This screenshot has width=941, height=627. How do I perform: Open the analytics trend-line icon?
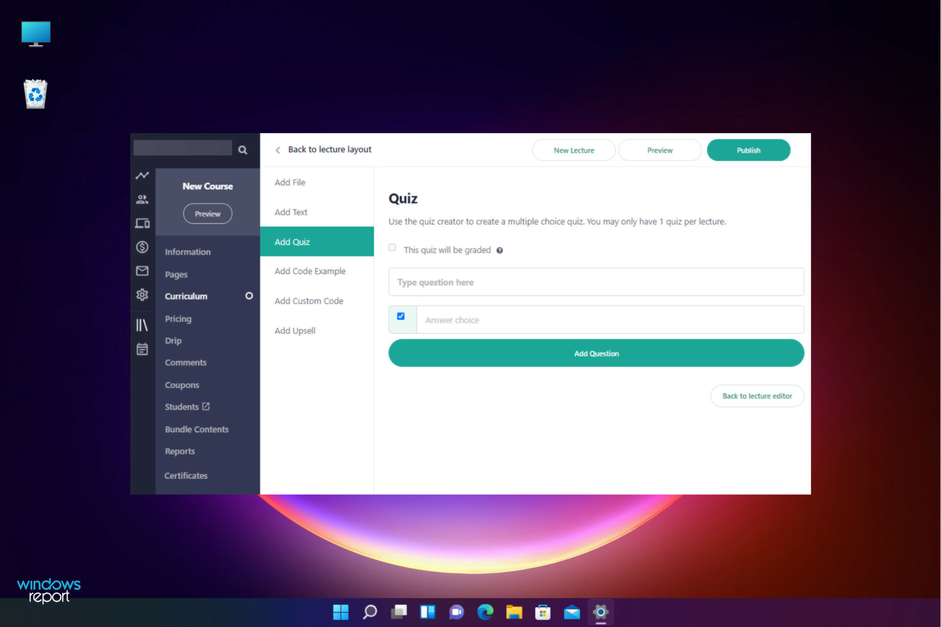point(142,175)
